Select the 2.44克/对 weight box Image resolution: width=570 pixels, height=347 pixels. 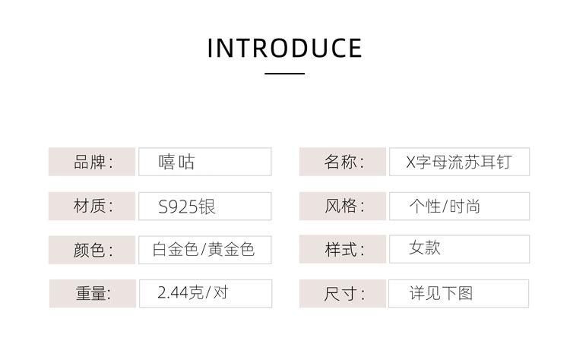206,294
